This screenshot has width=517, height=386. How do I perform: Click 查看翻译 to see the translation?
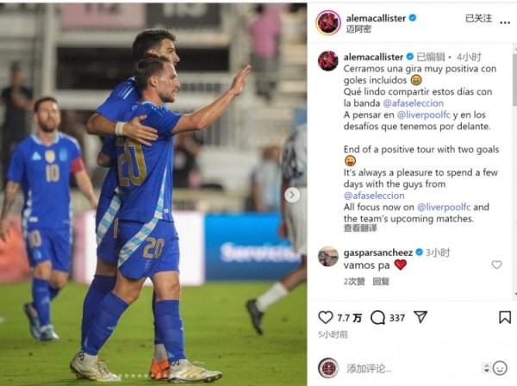point(360,228)
